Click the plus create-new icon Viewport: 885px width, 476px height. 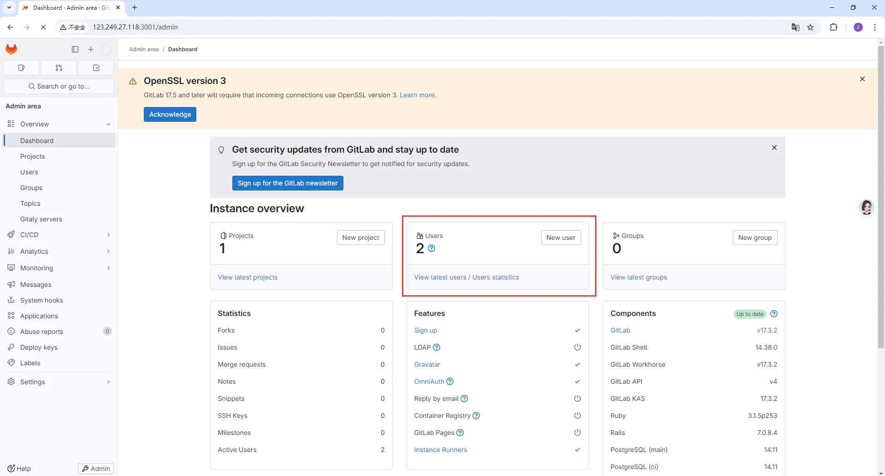(x=91, y=49)
